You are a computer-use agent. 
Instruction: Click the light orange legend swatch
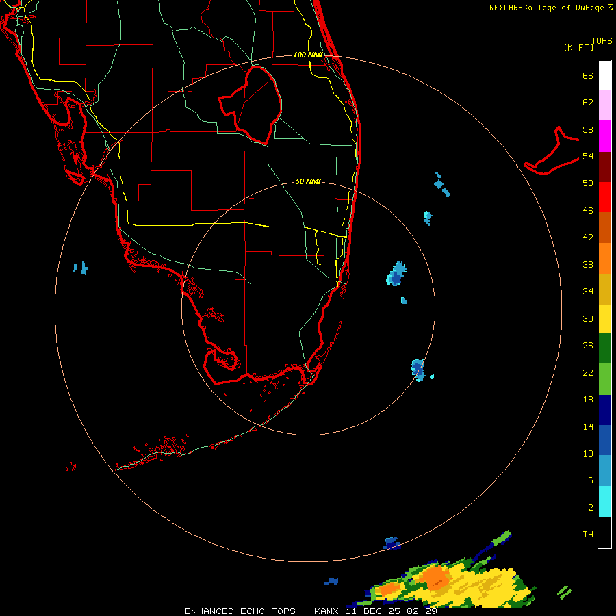604,259
